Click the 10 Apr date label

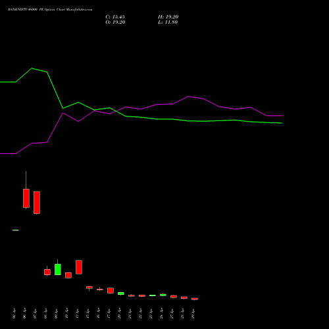pos(66,314)
